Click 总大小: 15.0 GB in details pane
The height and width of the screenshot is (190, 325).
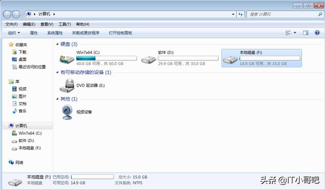click(x=133, y=177)
